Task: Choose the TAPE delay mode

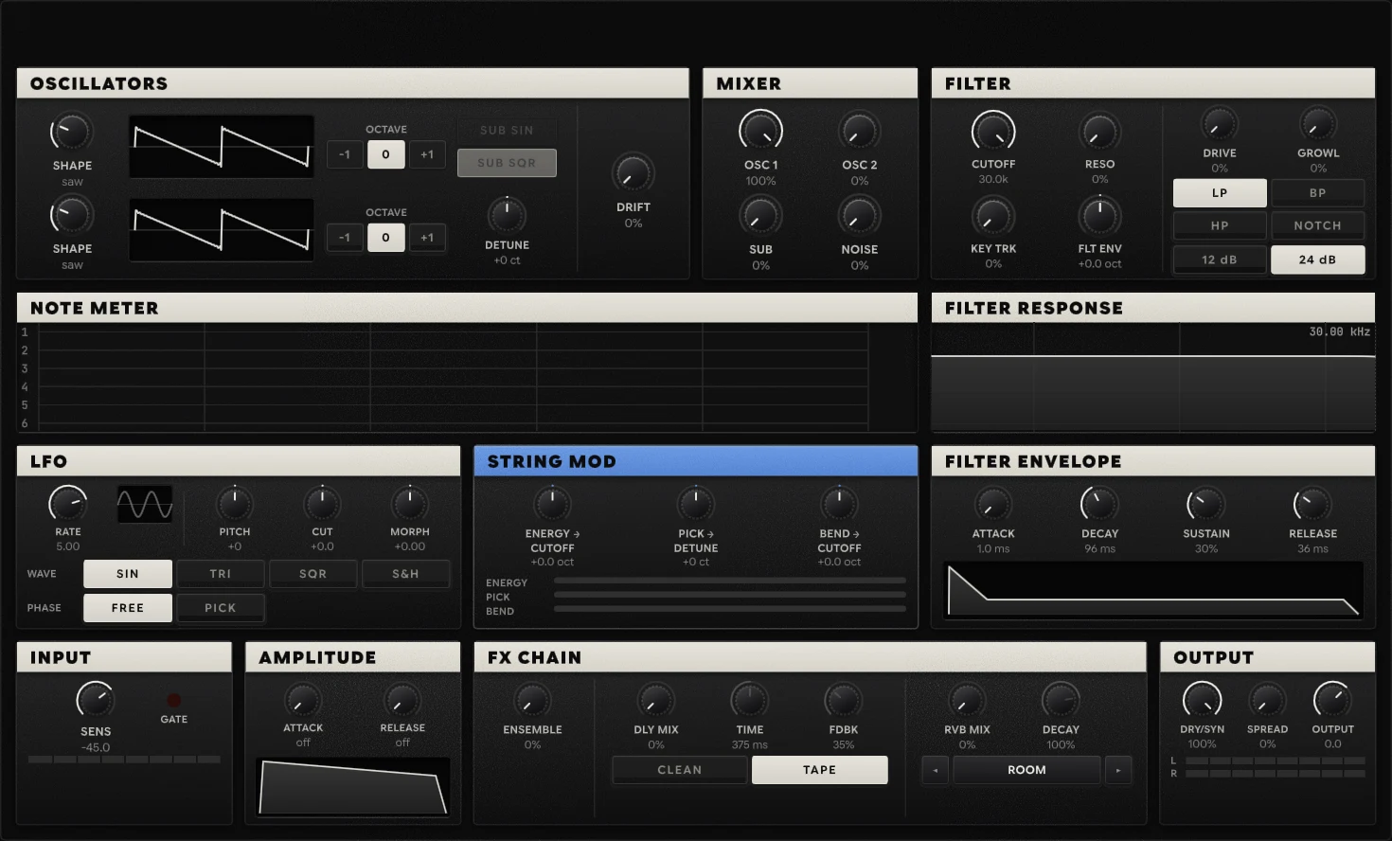Action: 819,770
